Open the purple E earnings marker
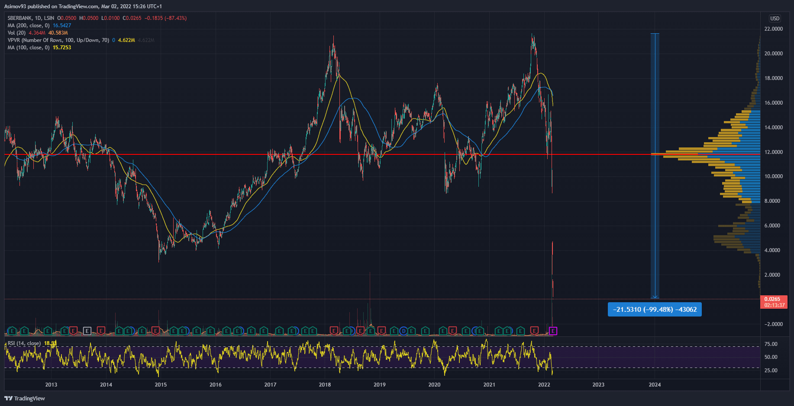The width and height of the screenshot is (794, 406). coord(553,331)
